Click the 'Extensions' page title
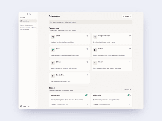162x121 pixels. coord(54,16)
